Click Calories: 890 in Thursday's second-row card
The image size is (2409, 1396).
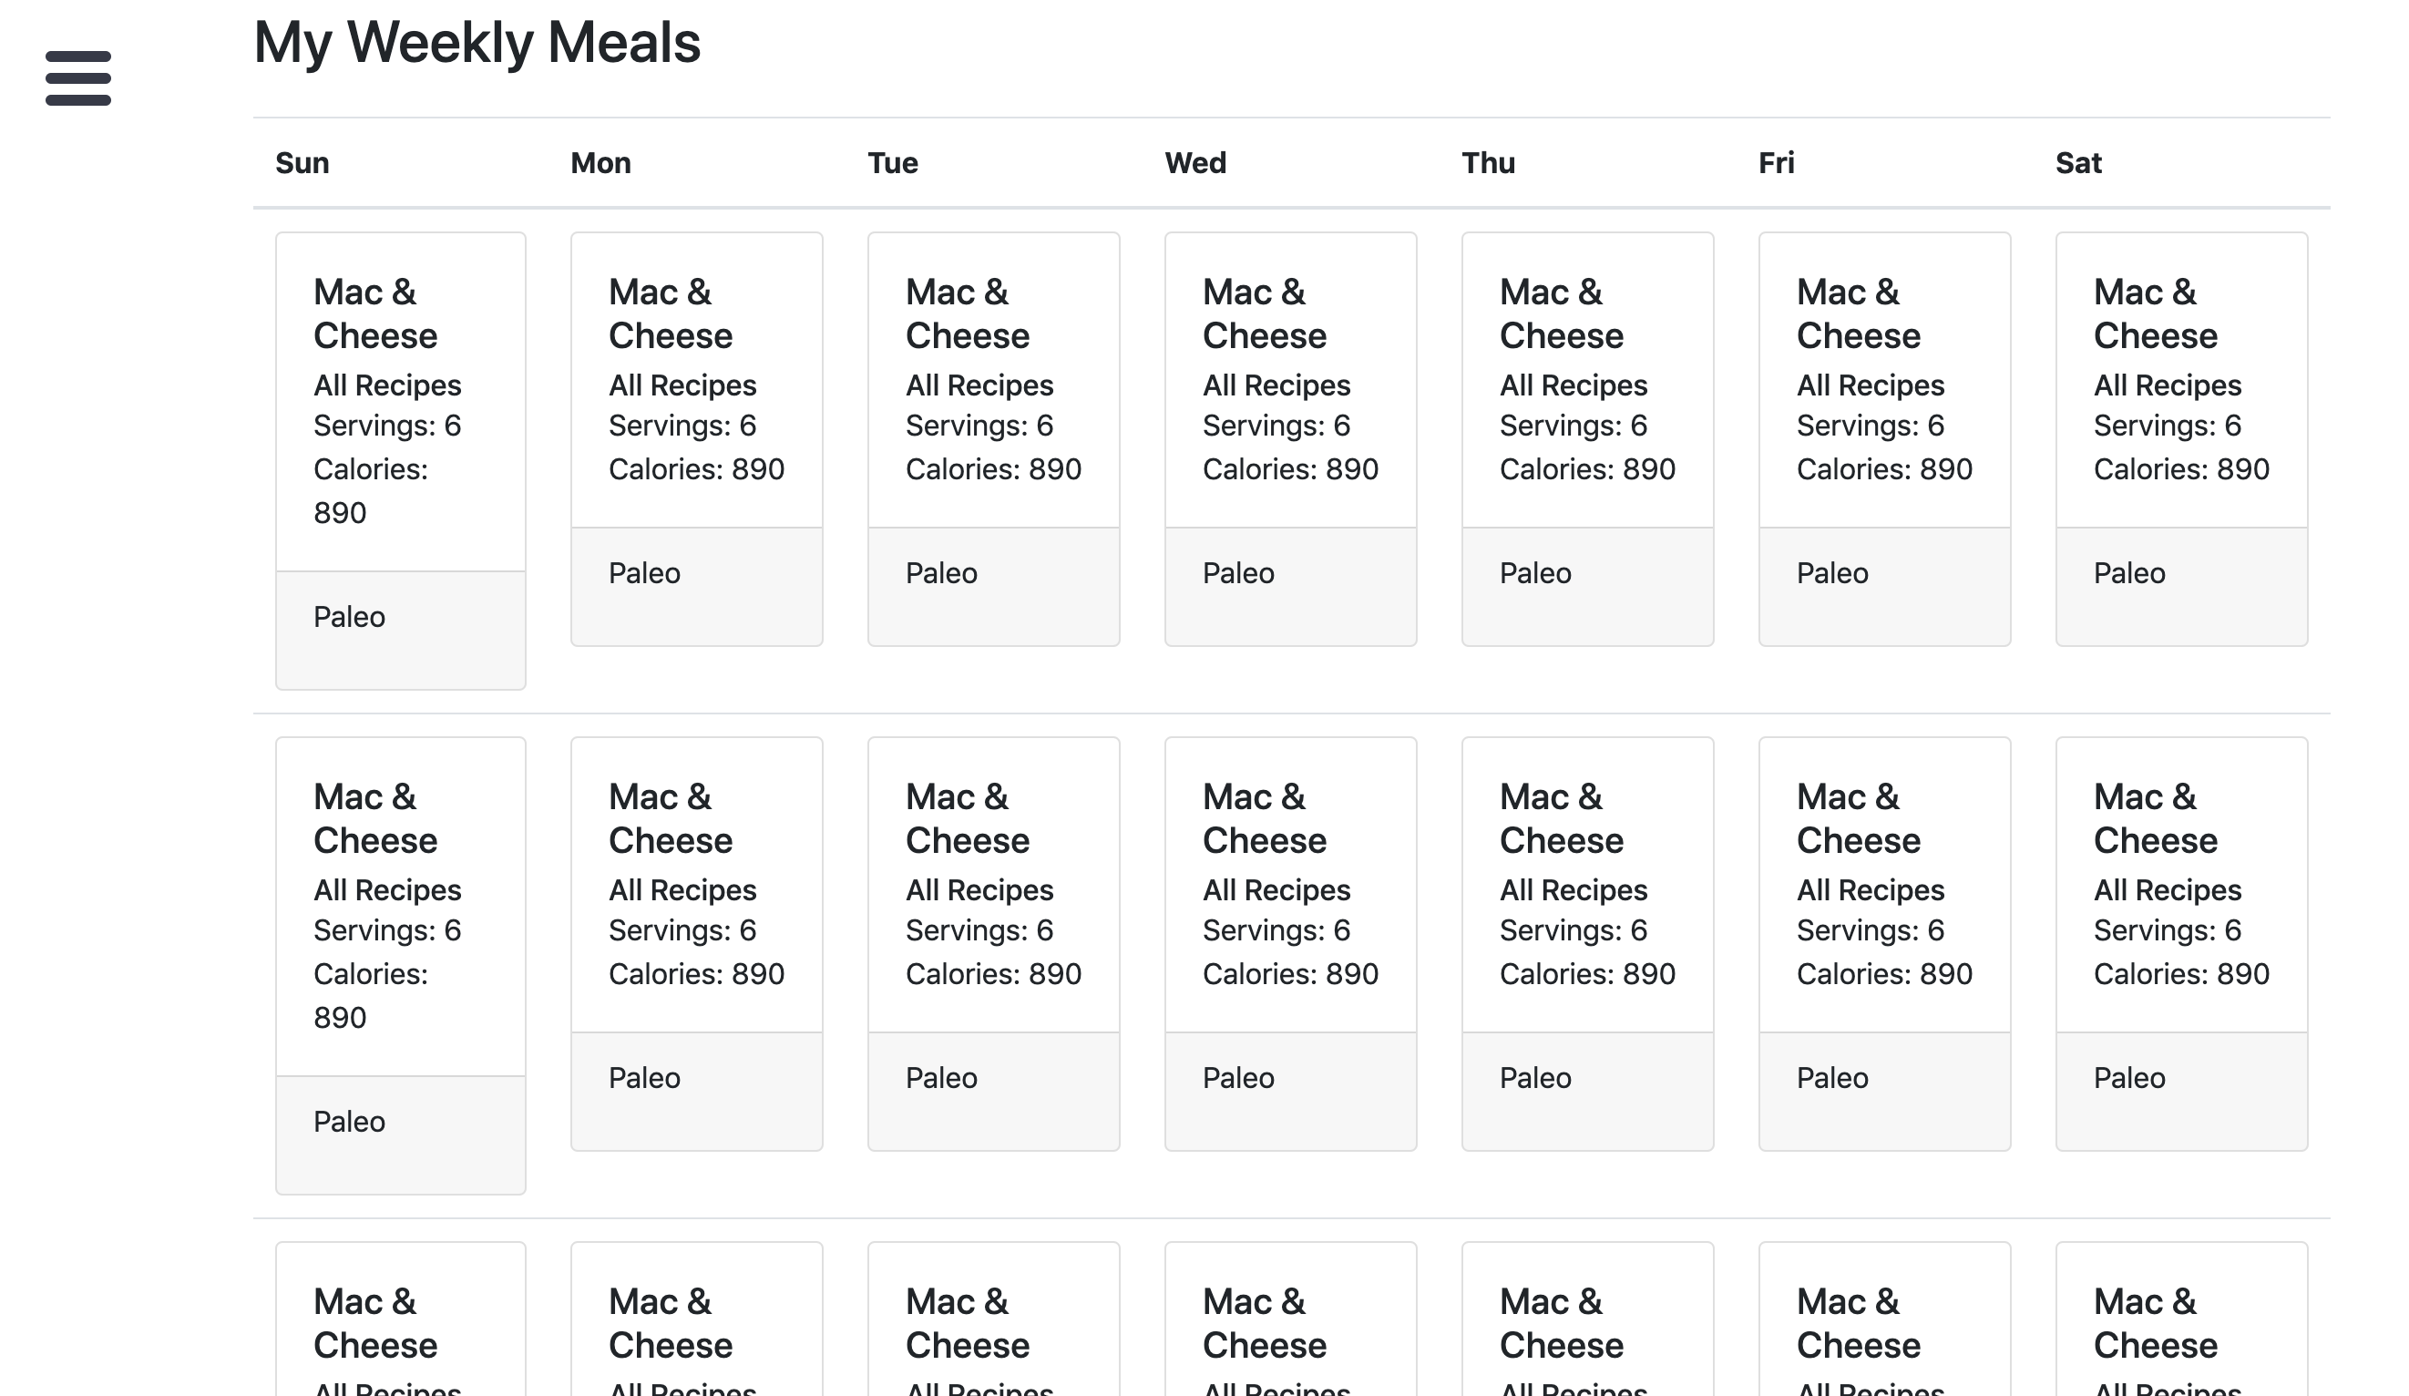tap(1587, 974)
